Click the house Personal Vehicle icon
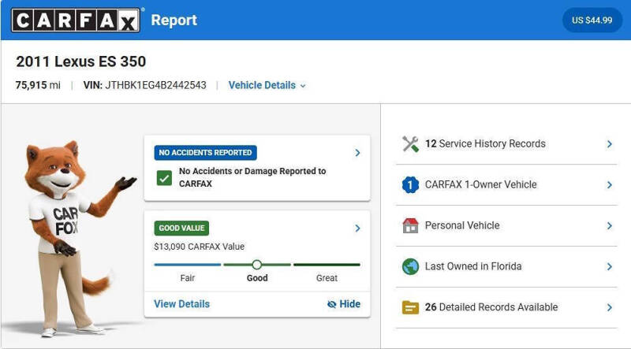This screenshot has height=349, width=631. coord(410,225)
